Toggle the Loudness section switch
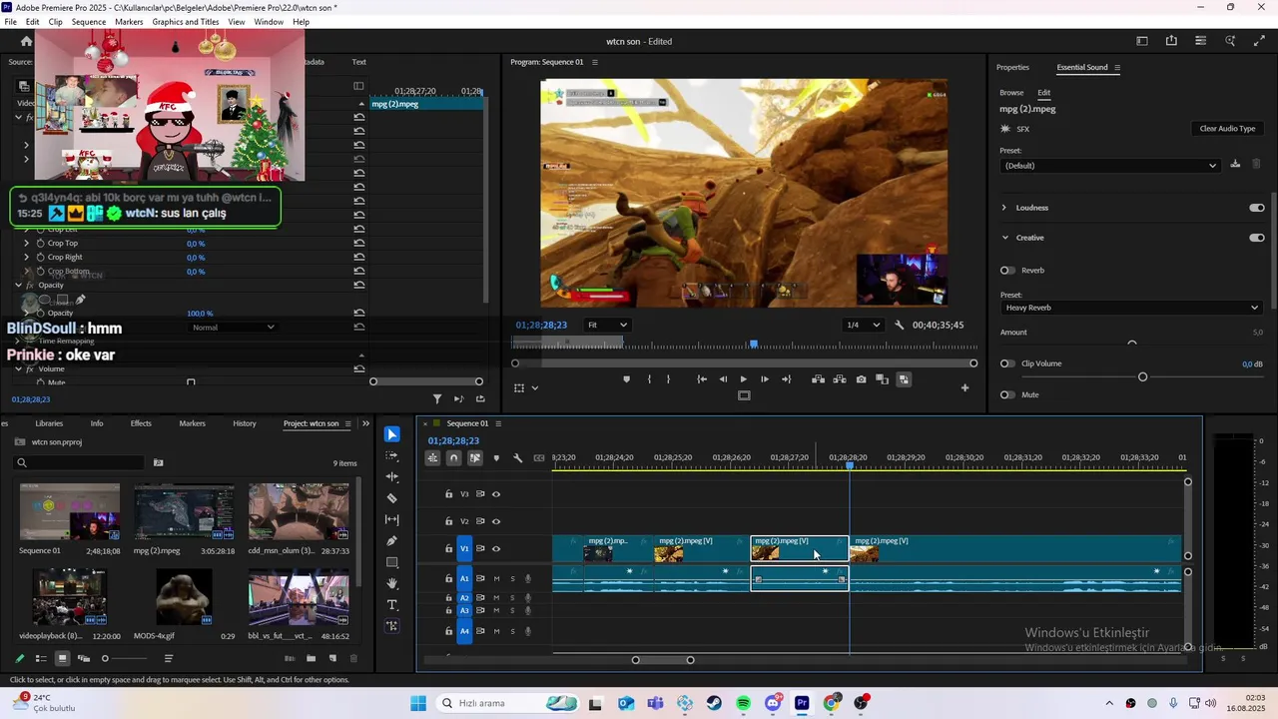This screenshot has height=719, width=1278. [x=1257, y=208]
